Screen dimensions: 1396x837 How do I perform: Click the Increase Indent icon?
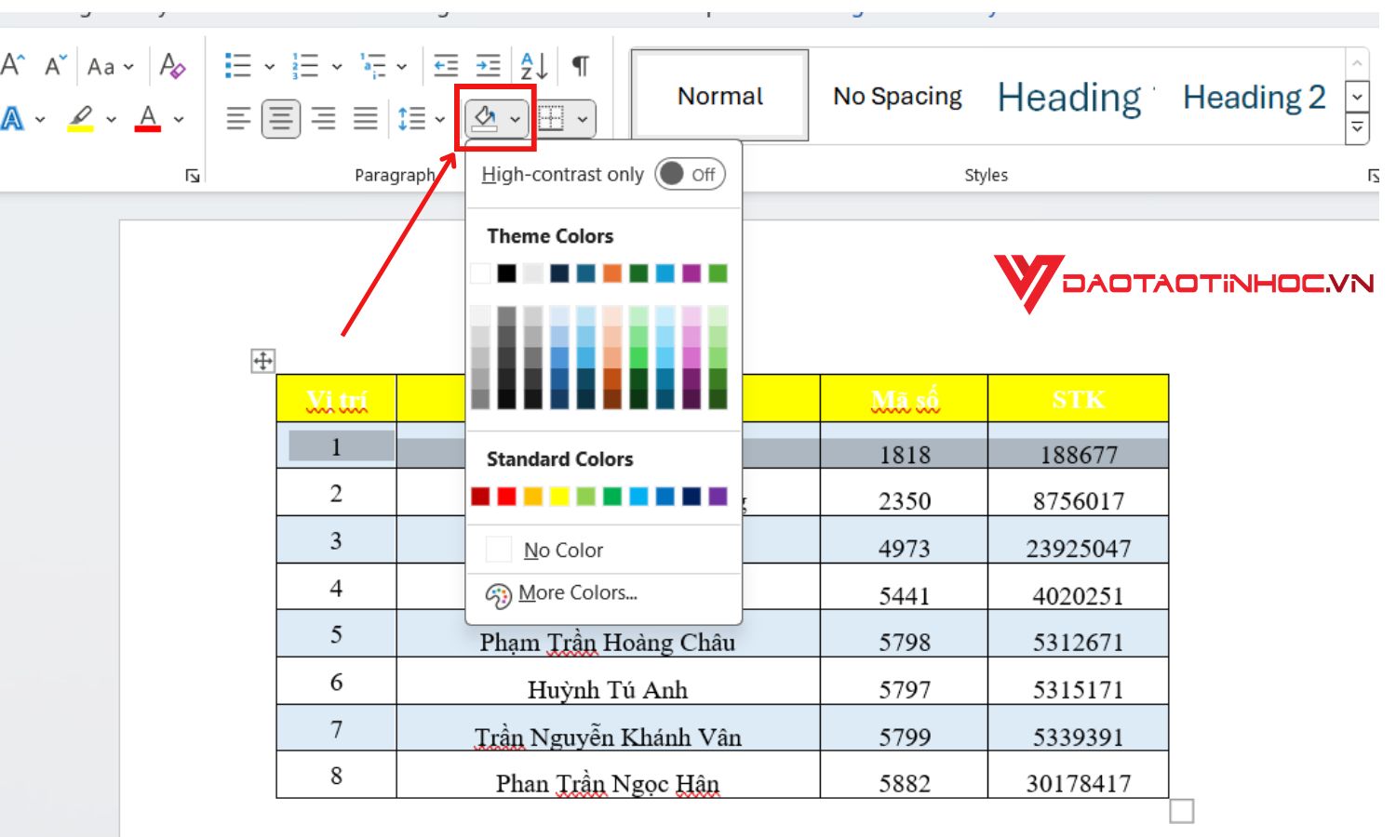(x=488, y=65)
